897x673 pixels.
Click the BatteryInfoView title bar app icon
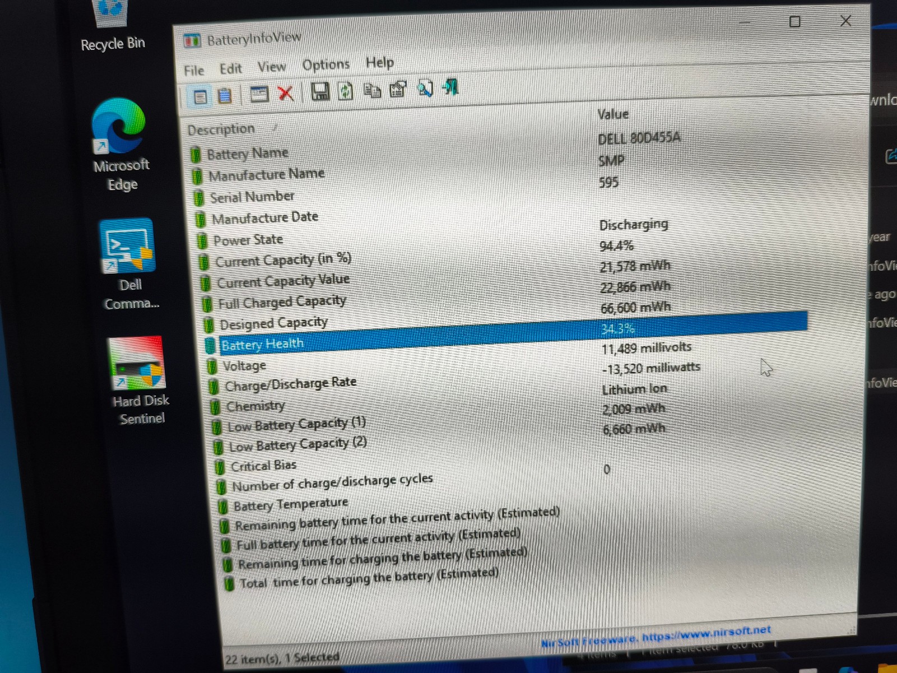pos(192,41)
